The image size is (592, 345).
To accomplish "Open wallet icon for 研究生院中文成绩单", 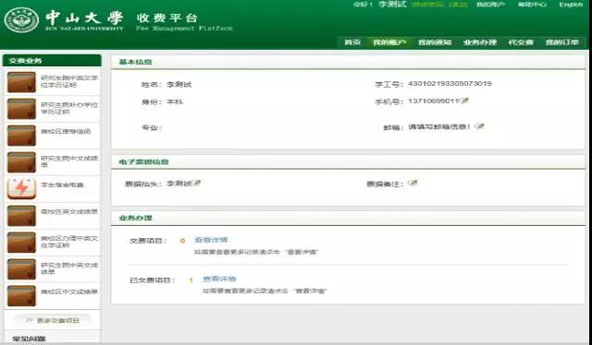I will tap(21, 162).
